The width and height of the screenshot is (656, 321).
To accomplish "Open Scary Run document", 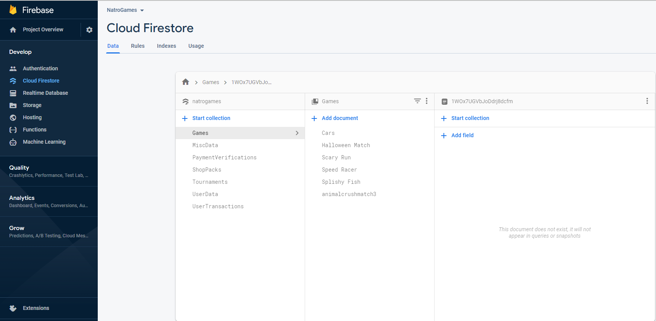I will point(370,157).
